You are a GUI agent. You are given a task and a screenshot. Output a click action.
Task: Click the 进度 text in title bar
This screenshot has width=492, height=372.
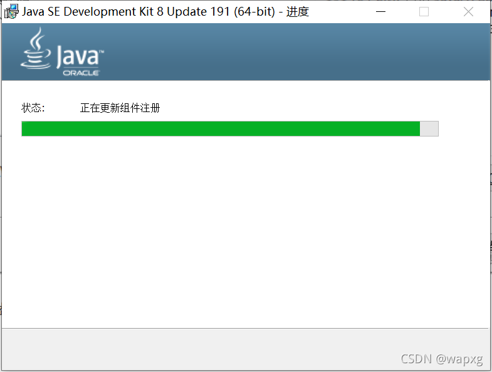[298, 12]
